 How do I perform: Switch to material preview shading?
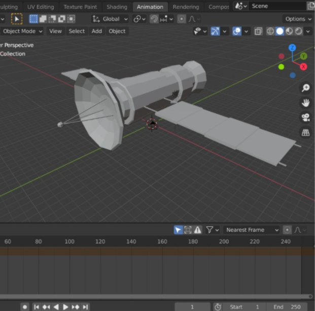[289, 31]
